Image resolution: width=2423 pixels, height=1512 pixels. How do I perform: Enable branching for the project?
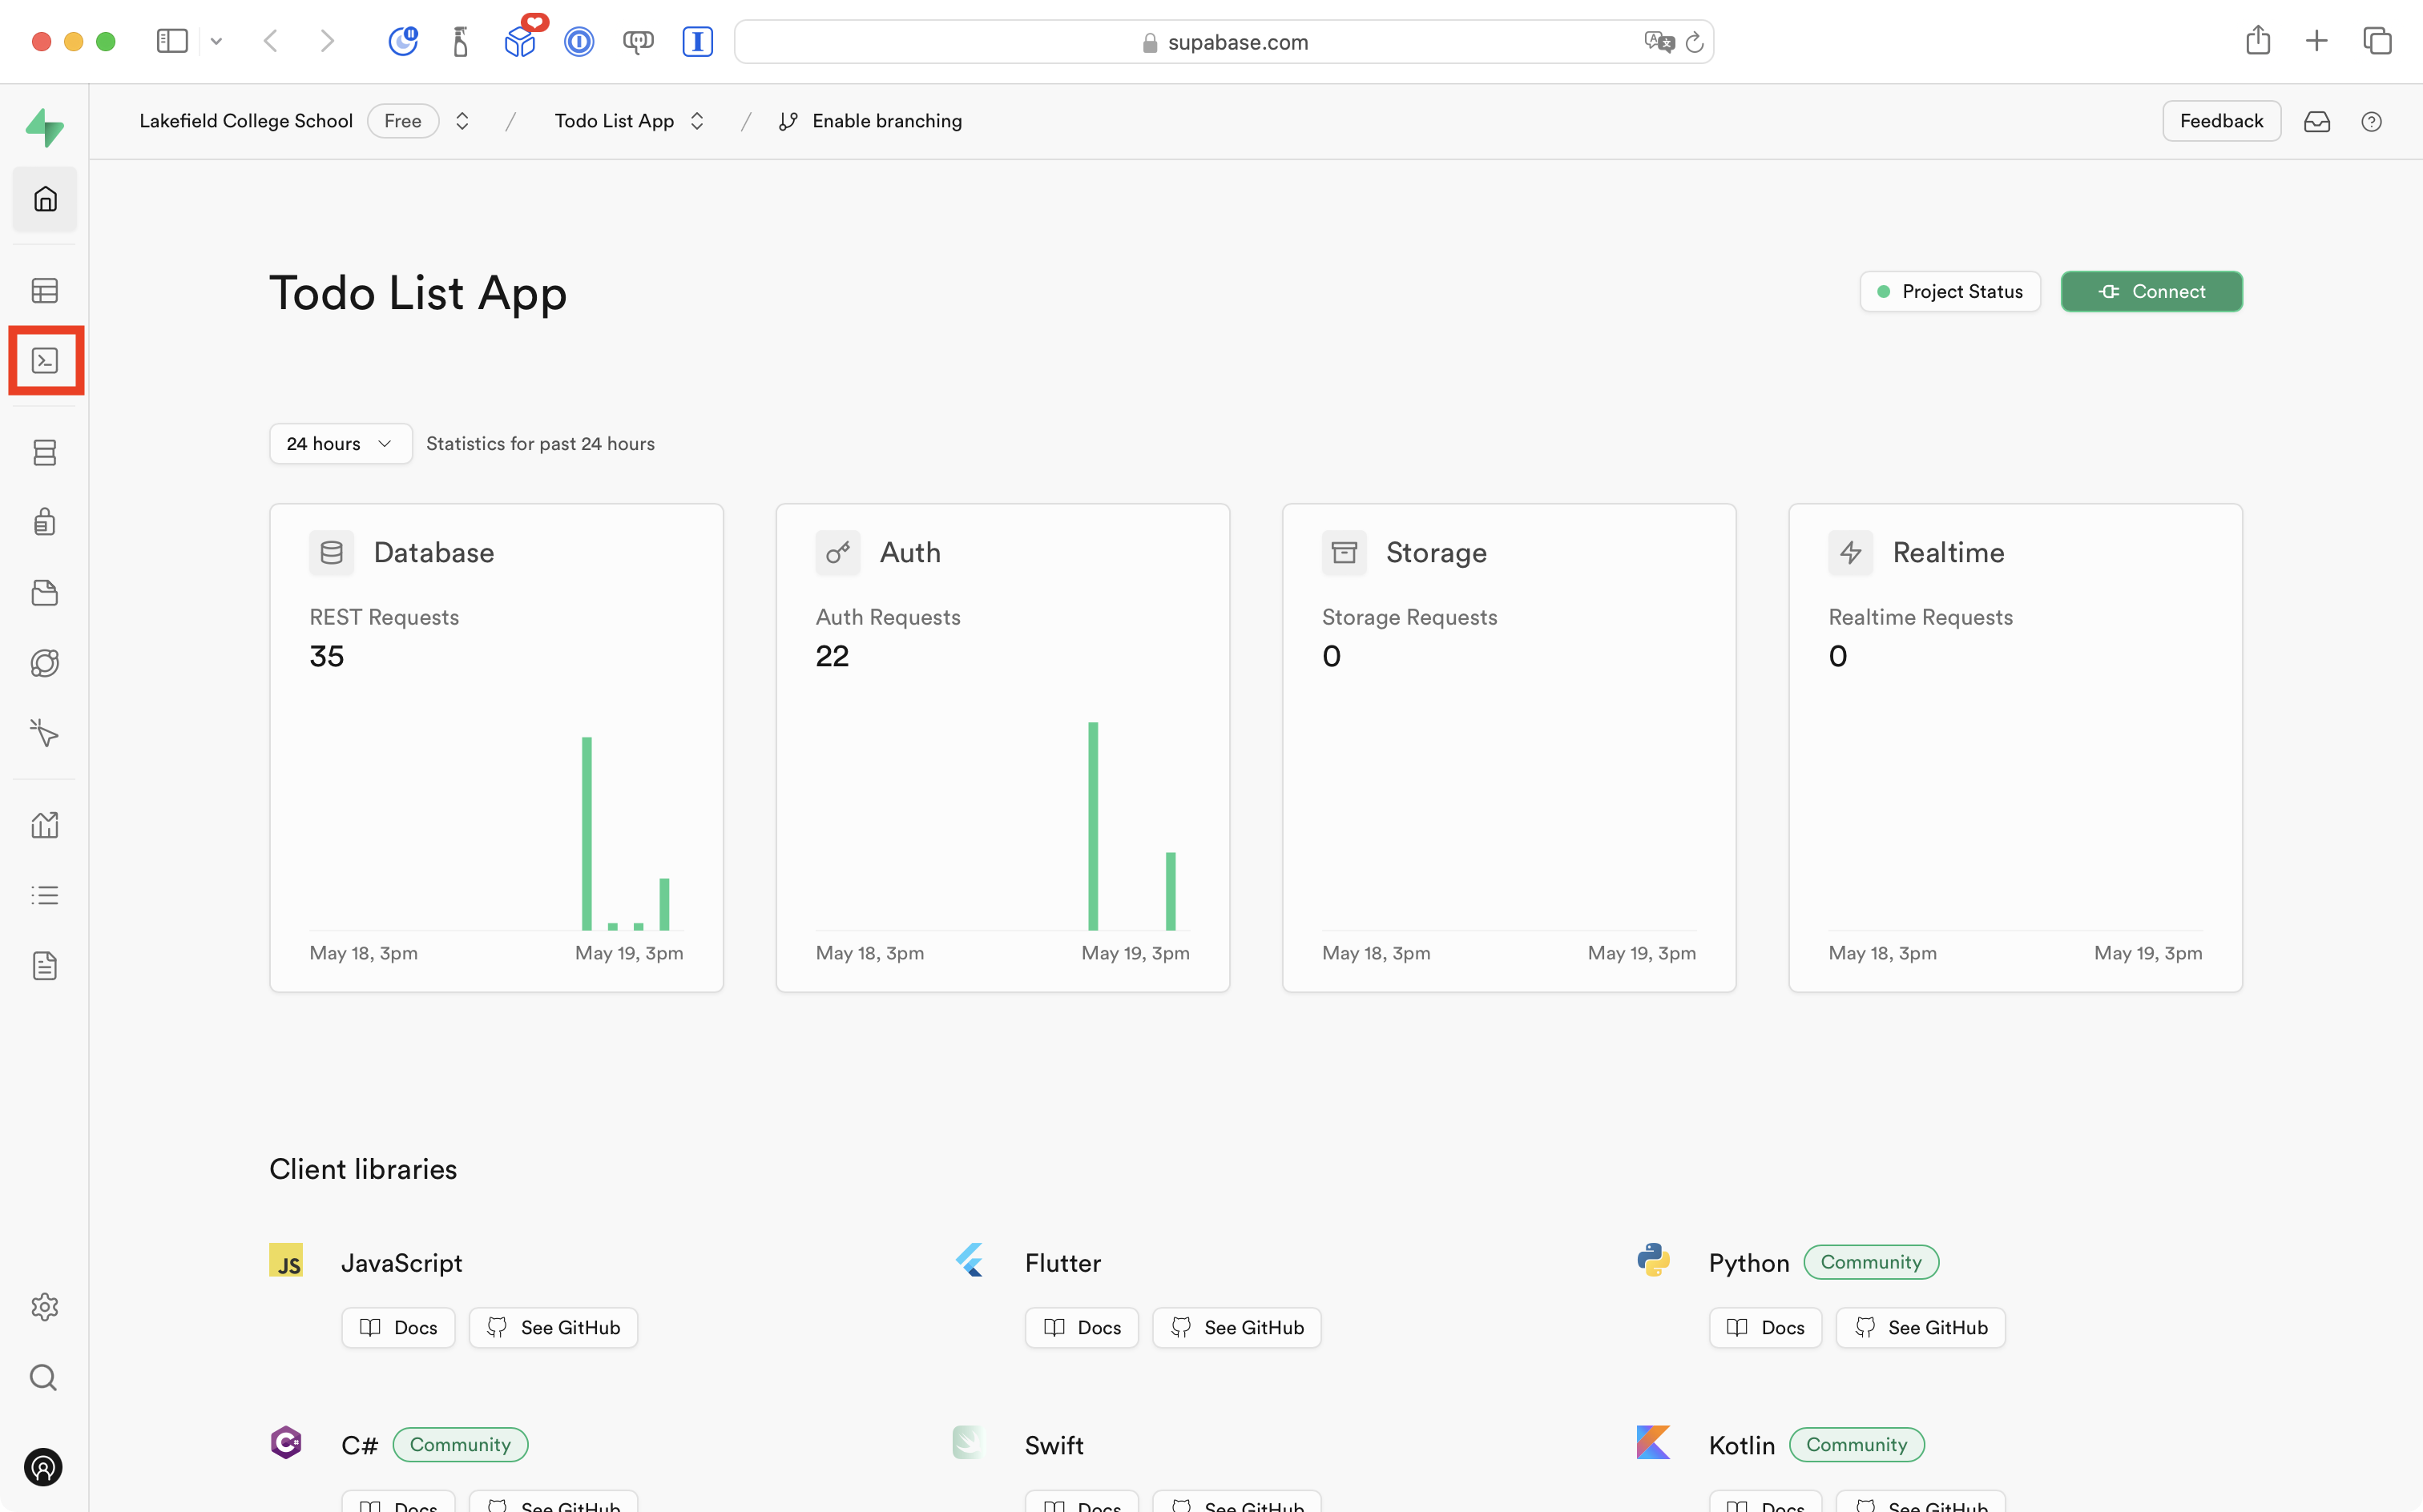point(869,120)
